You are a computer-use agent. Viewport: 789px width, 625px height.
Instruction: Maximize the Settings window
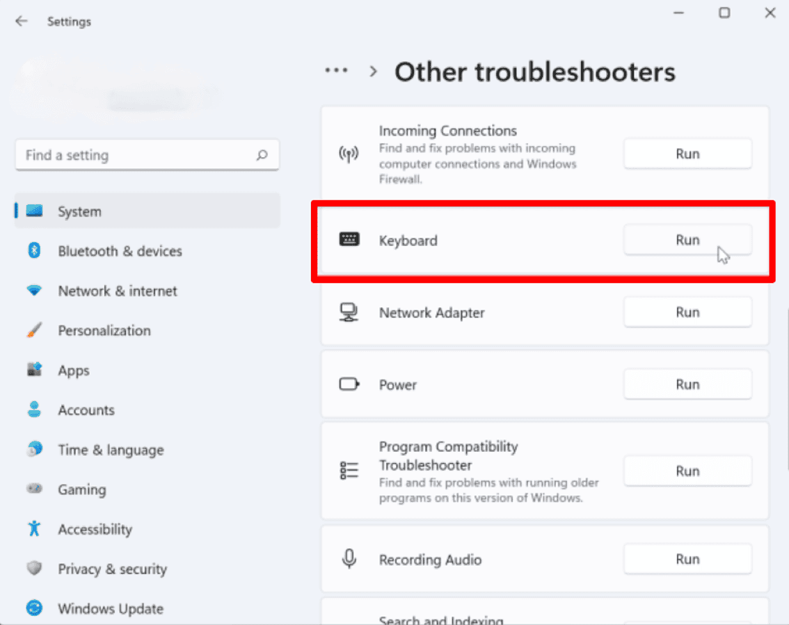pyautogui.click(x=724, y=13)
